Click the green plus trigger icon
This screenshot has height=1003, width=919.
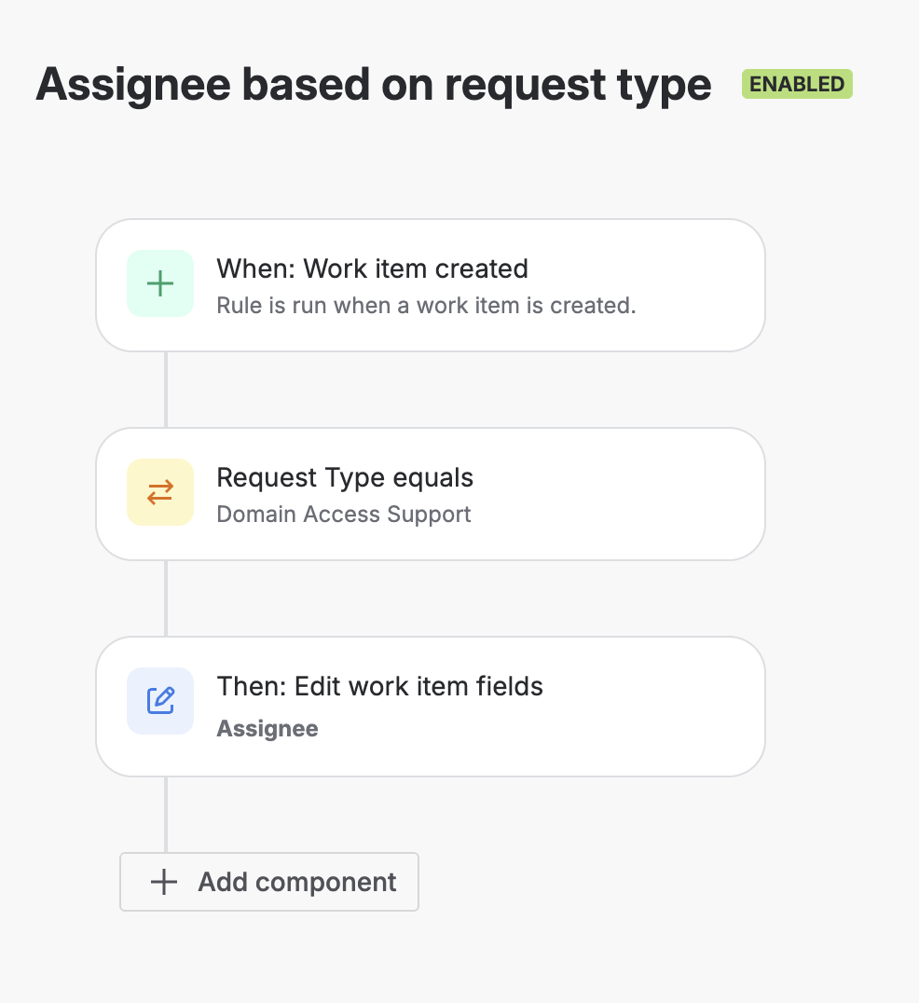coord(160,283)
